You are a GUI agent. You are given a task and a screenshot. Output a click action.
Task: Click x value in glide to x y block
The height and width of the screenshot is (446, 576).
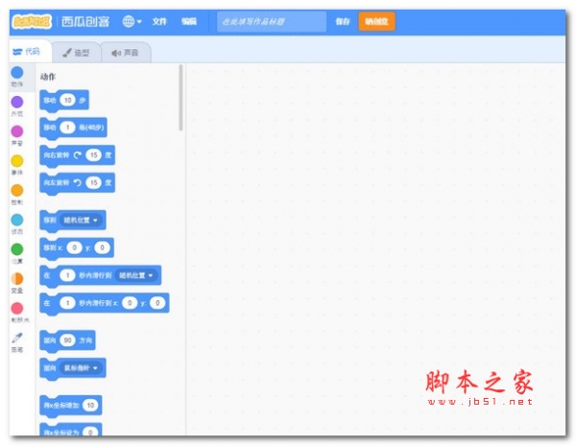click(x=130, y=303)
